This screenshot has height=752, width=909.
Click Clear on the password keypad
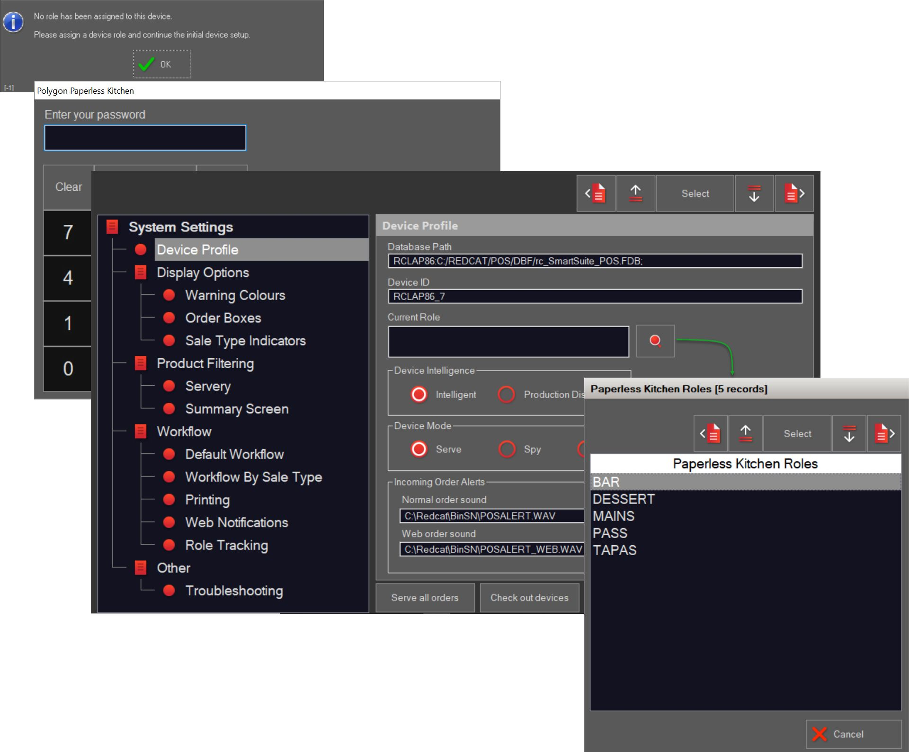pos(68,187)
